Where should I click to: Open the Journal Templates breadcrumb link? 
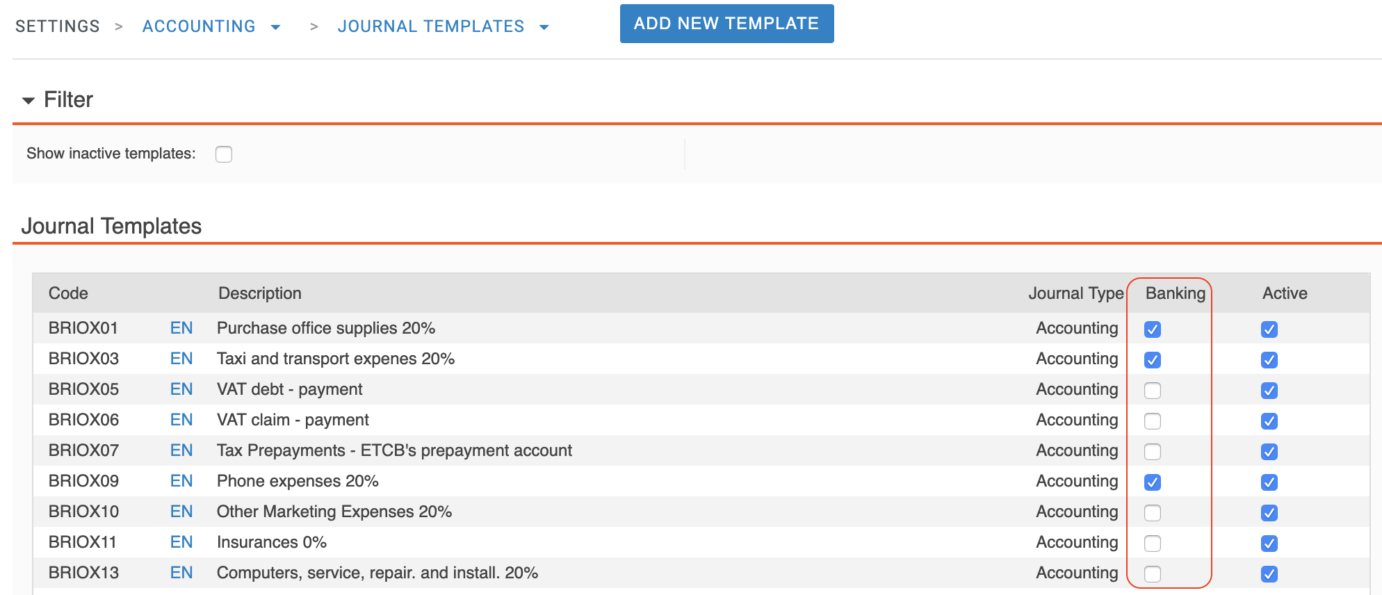point(431,26)
